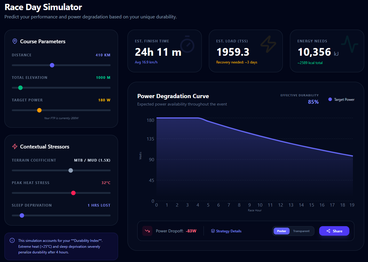368x262 pixels.
Task: Toggle the Target Power legend series
Action: click(x=341, y=100)
